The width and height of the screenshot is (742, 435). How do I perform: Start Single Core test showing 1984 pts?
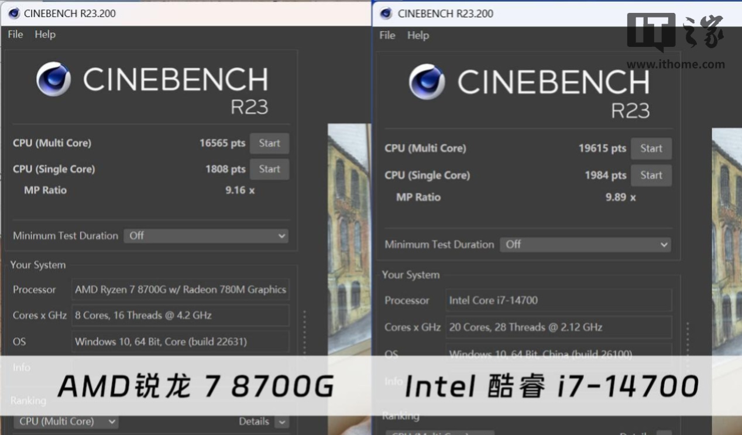click(651, 175)
